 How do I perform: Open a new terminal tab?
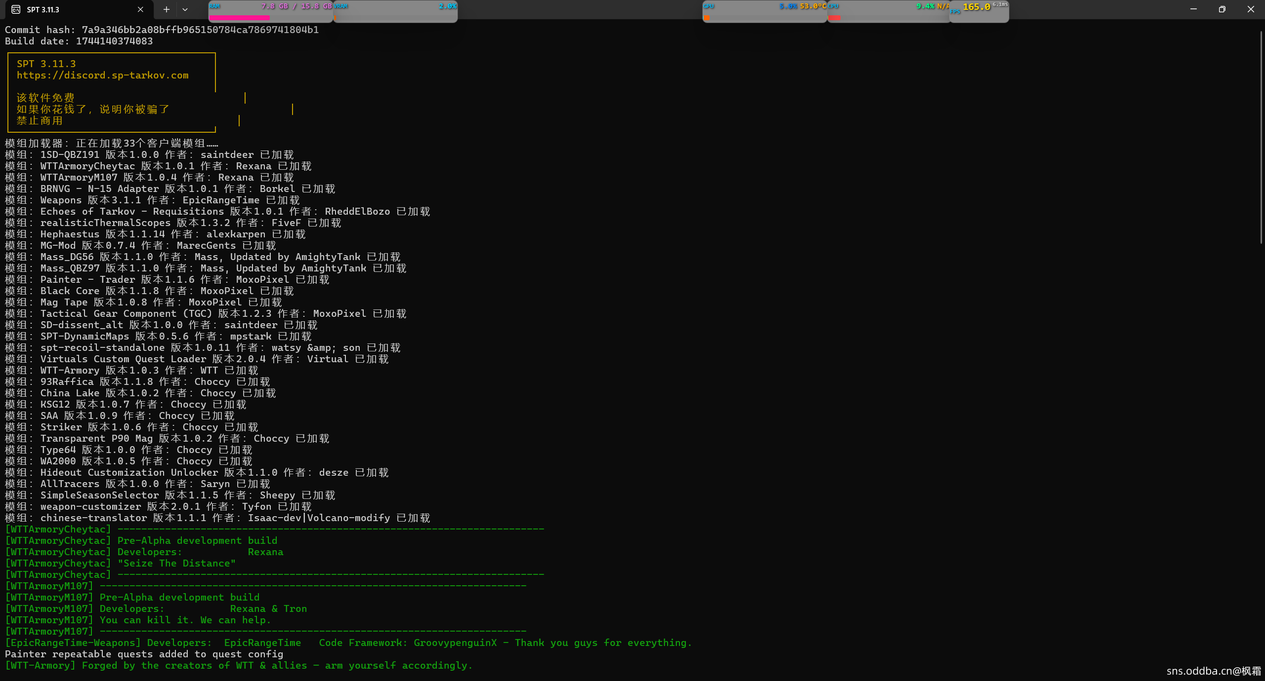coord(167,9)
